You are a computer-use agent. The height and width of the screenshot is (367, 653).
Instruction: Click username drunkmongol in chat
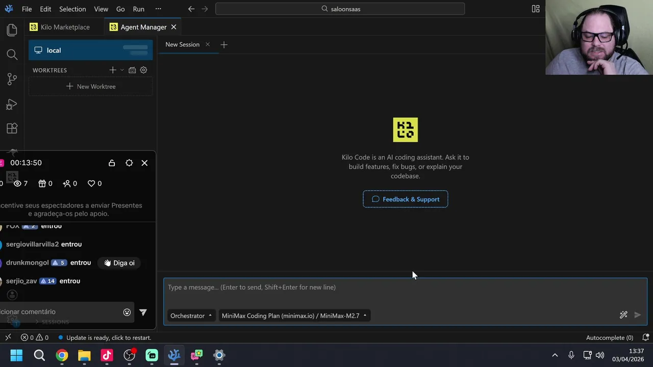click(x=27, y=263)
